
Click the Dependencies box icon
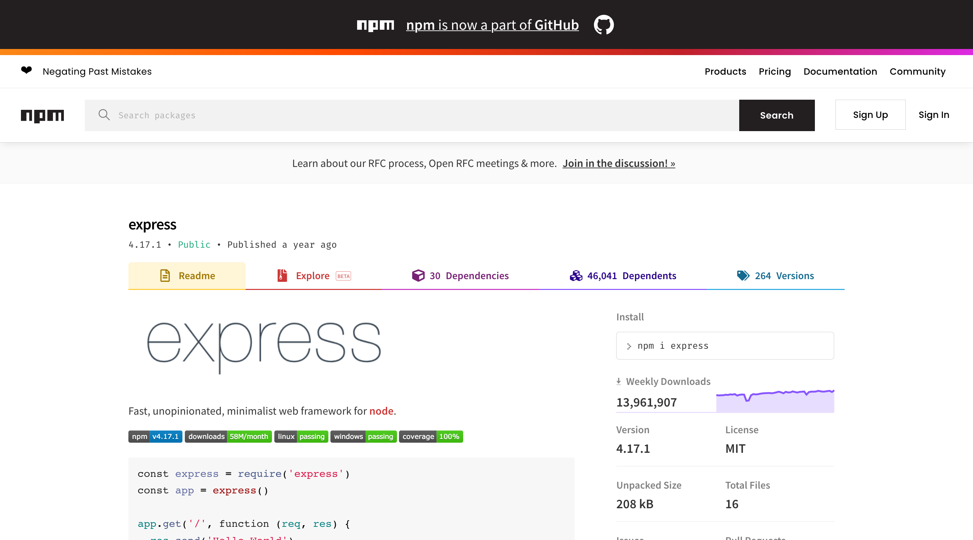[418, 275]
